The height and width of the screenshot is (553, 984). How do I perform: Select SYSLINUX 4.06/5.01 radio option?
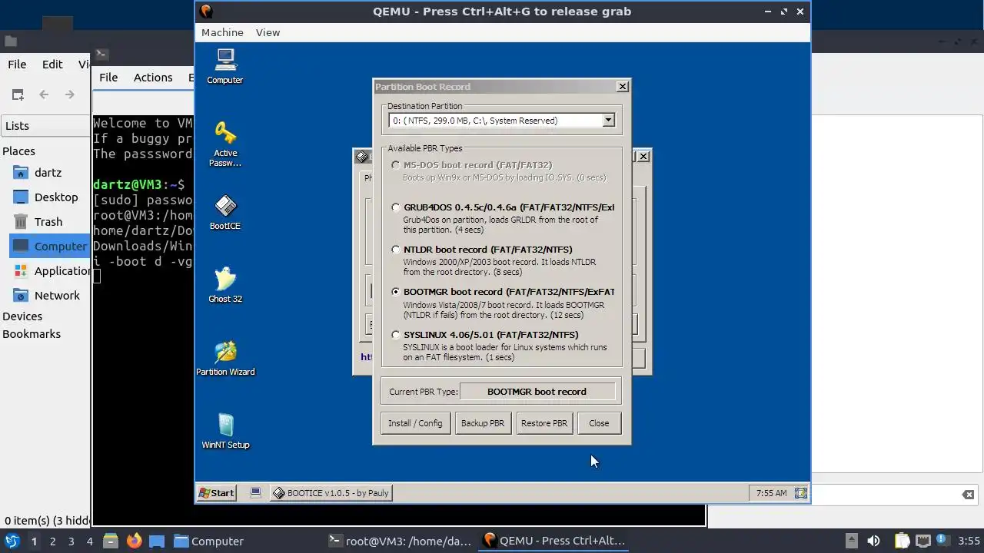[396, 335]
